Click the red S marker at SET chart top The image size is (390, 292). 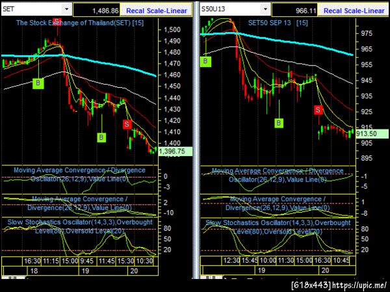(57, 21)
